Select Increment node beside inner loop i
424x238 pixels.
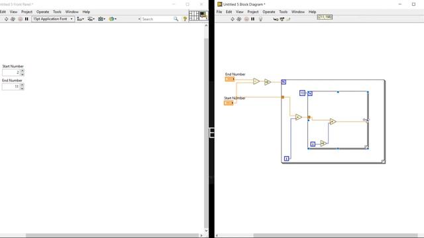pyautogui.click(x=323, y=143)
